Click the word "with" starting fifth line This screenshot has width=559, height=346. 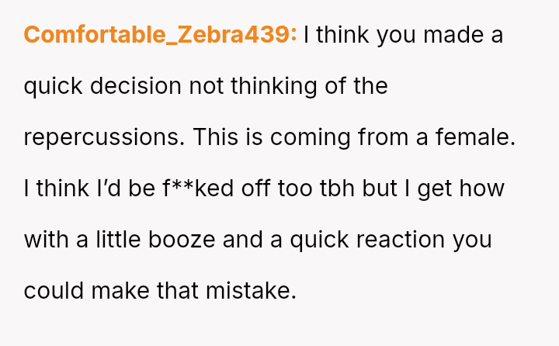click(x=45, y=240)
